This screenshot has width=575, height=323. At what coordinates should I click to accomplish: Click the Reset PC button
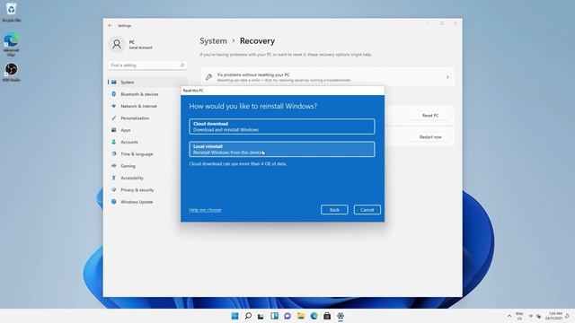click(430, 116)
